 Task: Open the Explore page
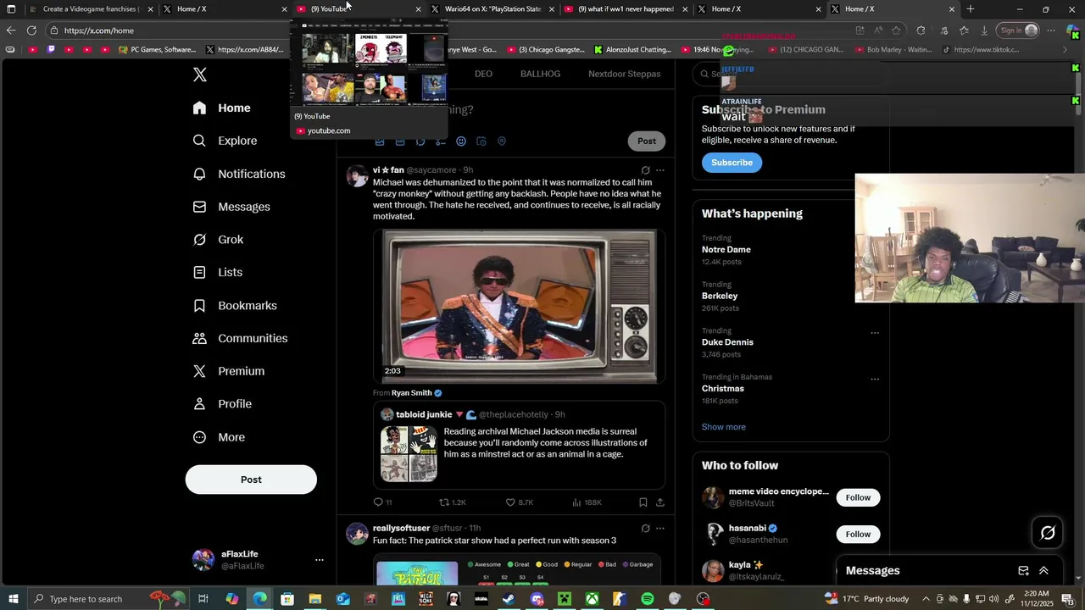[225, 141]
